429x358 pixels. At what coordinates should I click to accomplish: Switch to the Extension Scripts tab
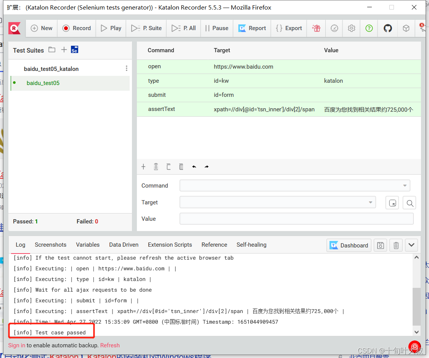click(170, 245)
